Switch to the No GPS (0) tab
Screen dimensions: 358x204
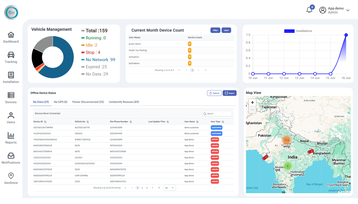coord(60,102)
